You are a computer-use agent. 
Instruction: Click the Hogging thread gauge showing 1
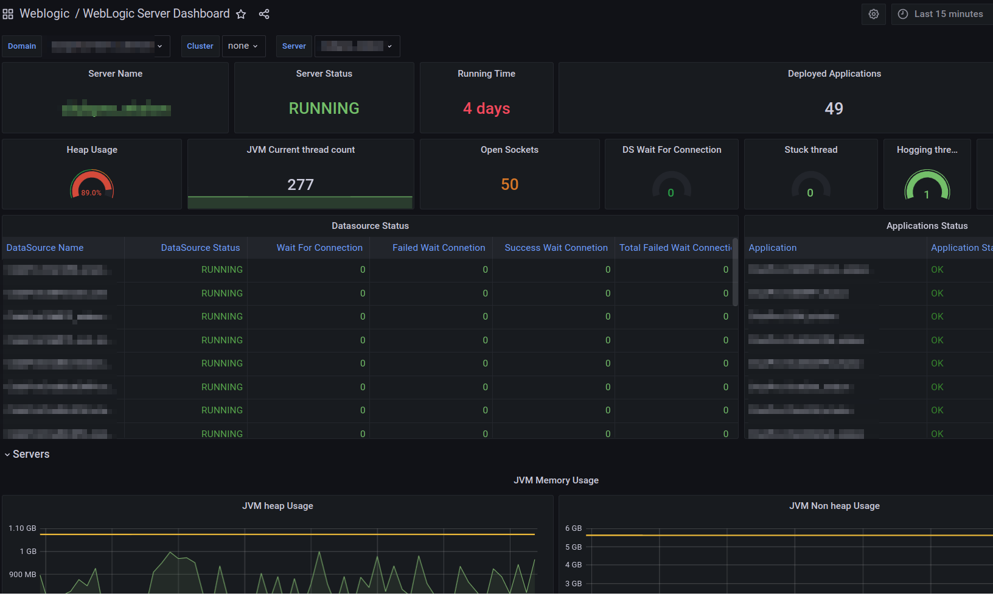[927, 185]
